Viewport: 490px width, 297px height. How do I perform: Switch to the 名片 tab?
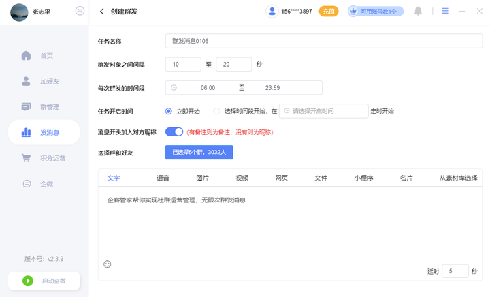pyautogui.click(x=406, y=178)
